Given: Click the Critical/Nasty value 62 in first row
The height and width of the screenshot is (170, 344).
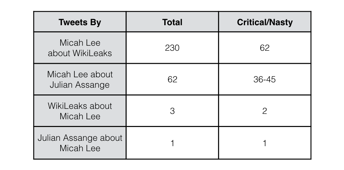Looking at the screenshot, I should pyautogui.click(x=265, y=48).
